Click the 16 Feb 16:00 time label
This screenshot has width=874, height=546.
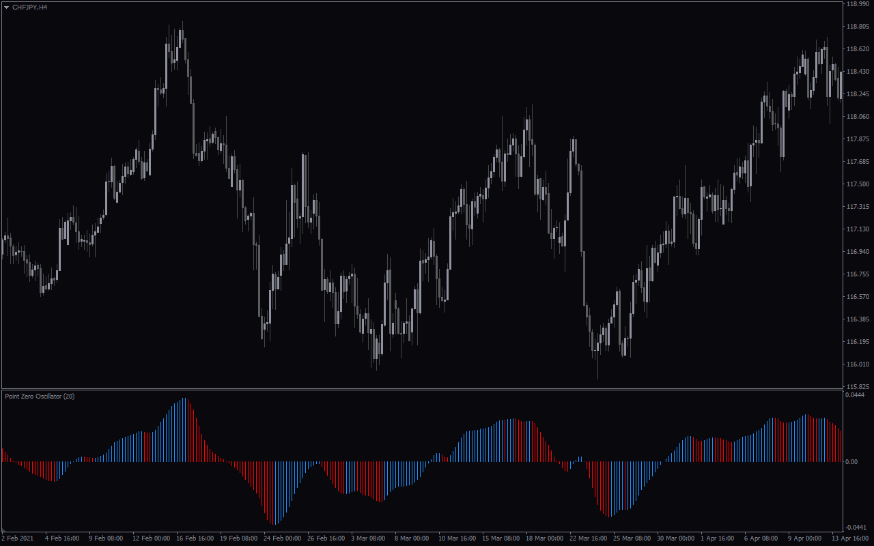pyautogui.click(x=195, y=538)
